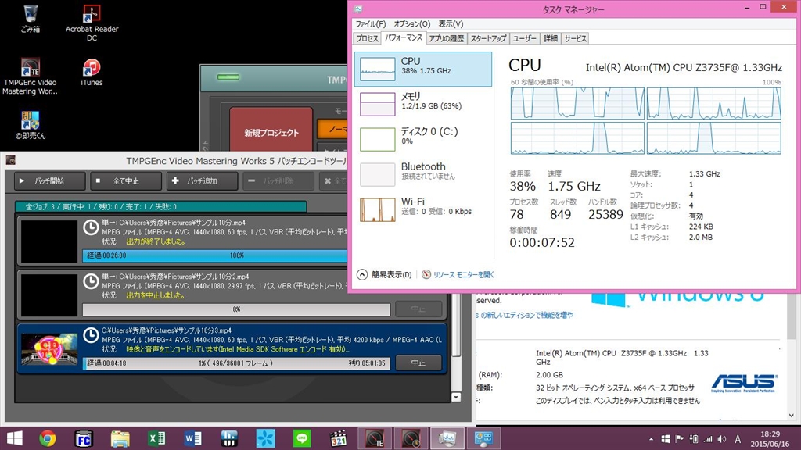Open the blue flower icon in taskbar
This screenshot has height=450, width=801.
click(x=265, y=438)
